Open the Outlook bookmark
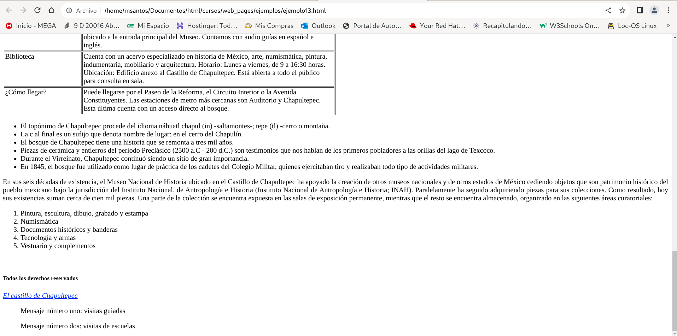 point(318,26)
